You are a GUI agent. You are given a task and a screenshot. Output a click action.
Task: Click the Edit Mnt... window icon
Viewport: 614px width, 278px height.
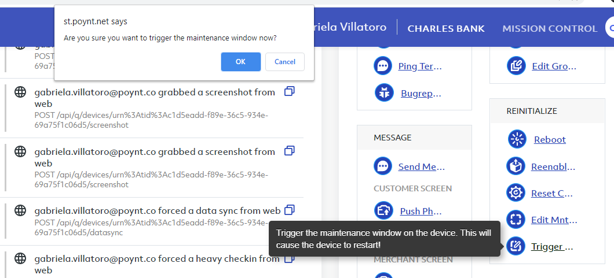(516, 220)
